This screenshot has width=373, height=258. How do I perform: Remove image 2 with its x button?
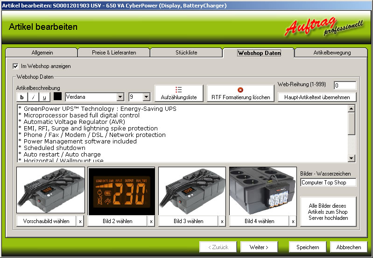coord(151,221)
